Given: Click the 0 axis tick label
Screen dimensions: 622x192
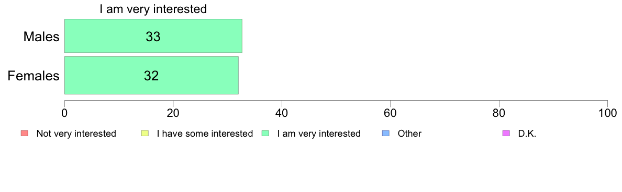Looking at the screenshot, I should coord(64,113).
